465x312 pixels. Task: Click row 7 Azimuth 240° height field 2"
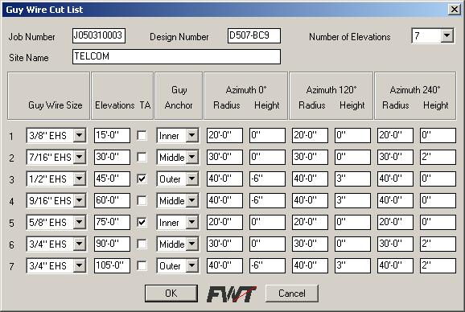pyautogui.click(x=438, y=265)
